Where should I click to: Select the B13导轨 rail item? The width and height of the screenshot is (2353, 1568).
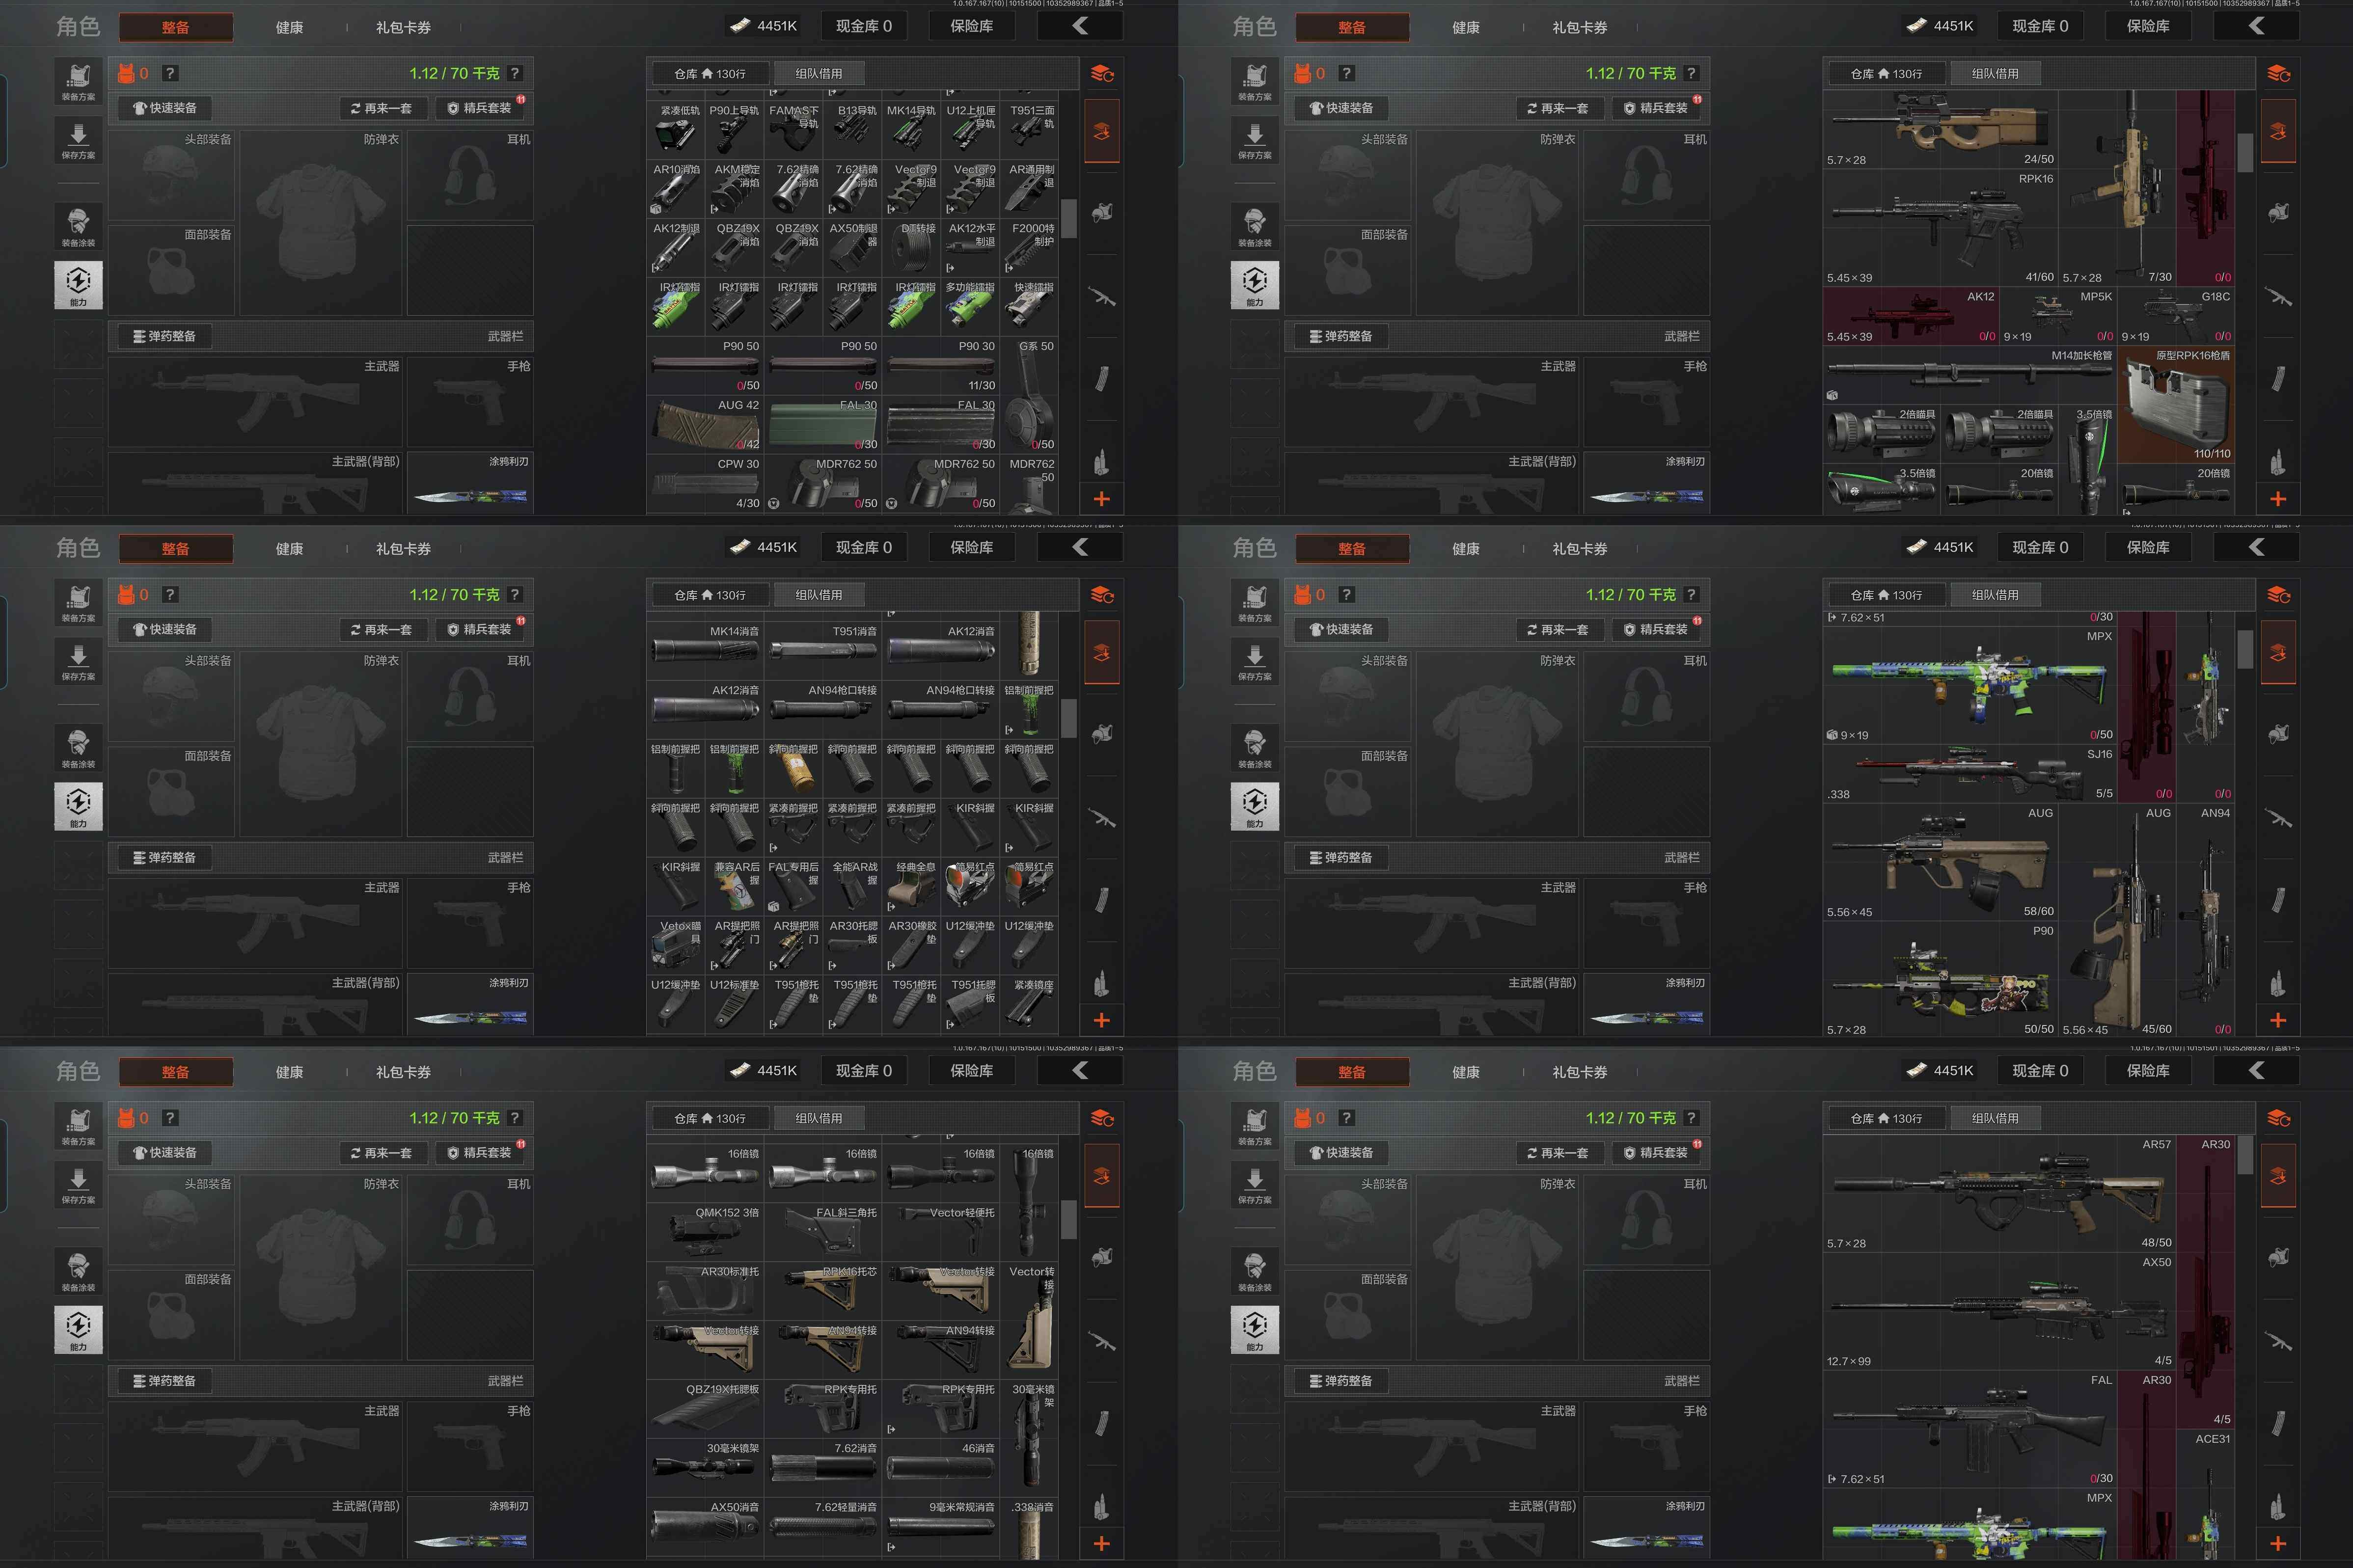[x=853, y=130]
